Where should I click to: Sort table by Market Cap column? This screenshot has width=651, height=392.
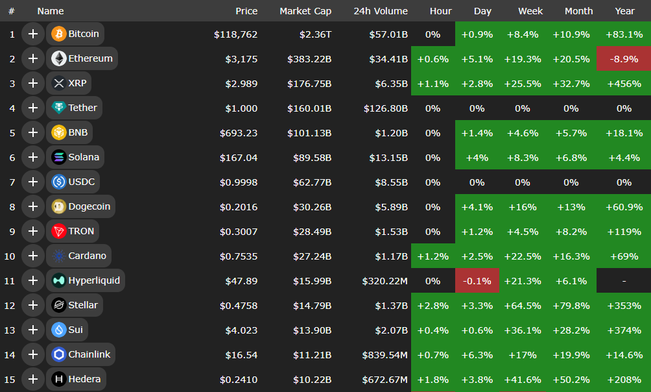tap(305, 11)
